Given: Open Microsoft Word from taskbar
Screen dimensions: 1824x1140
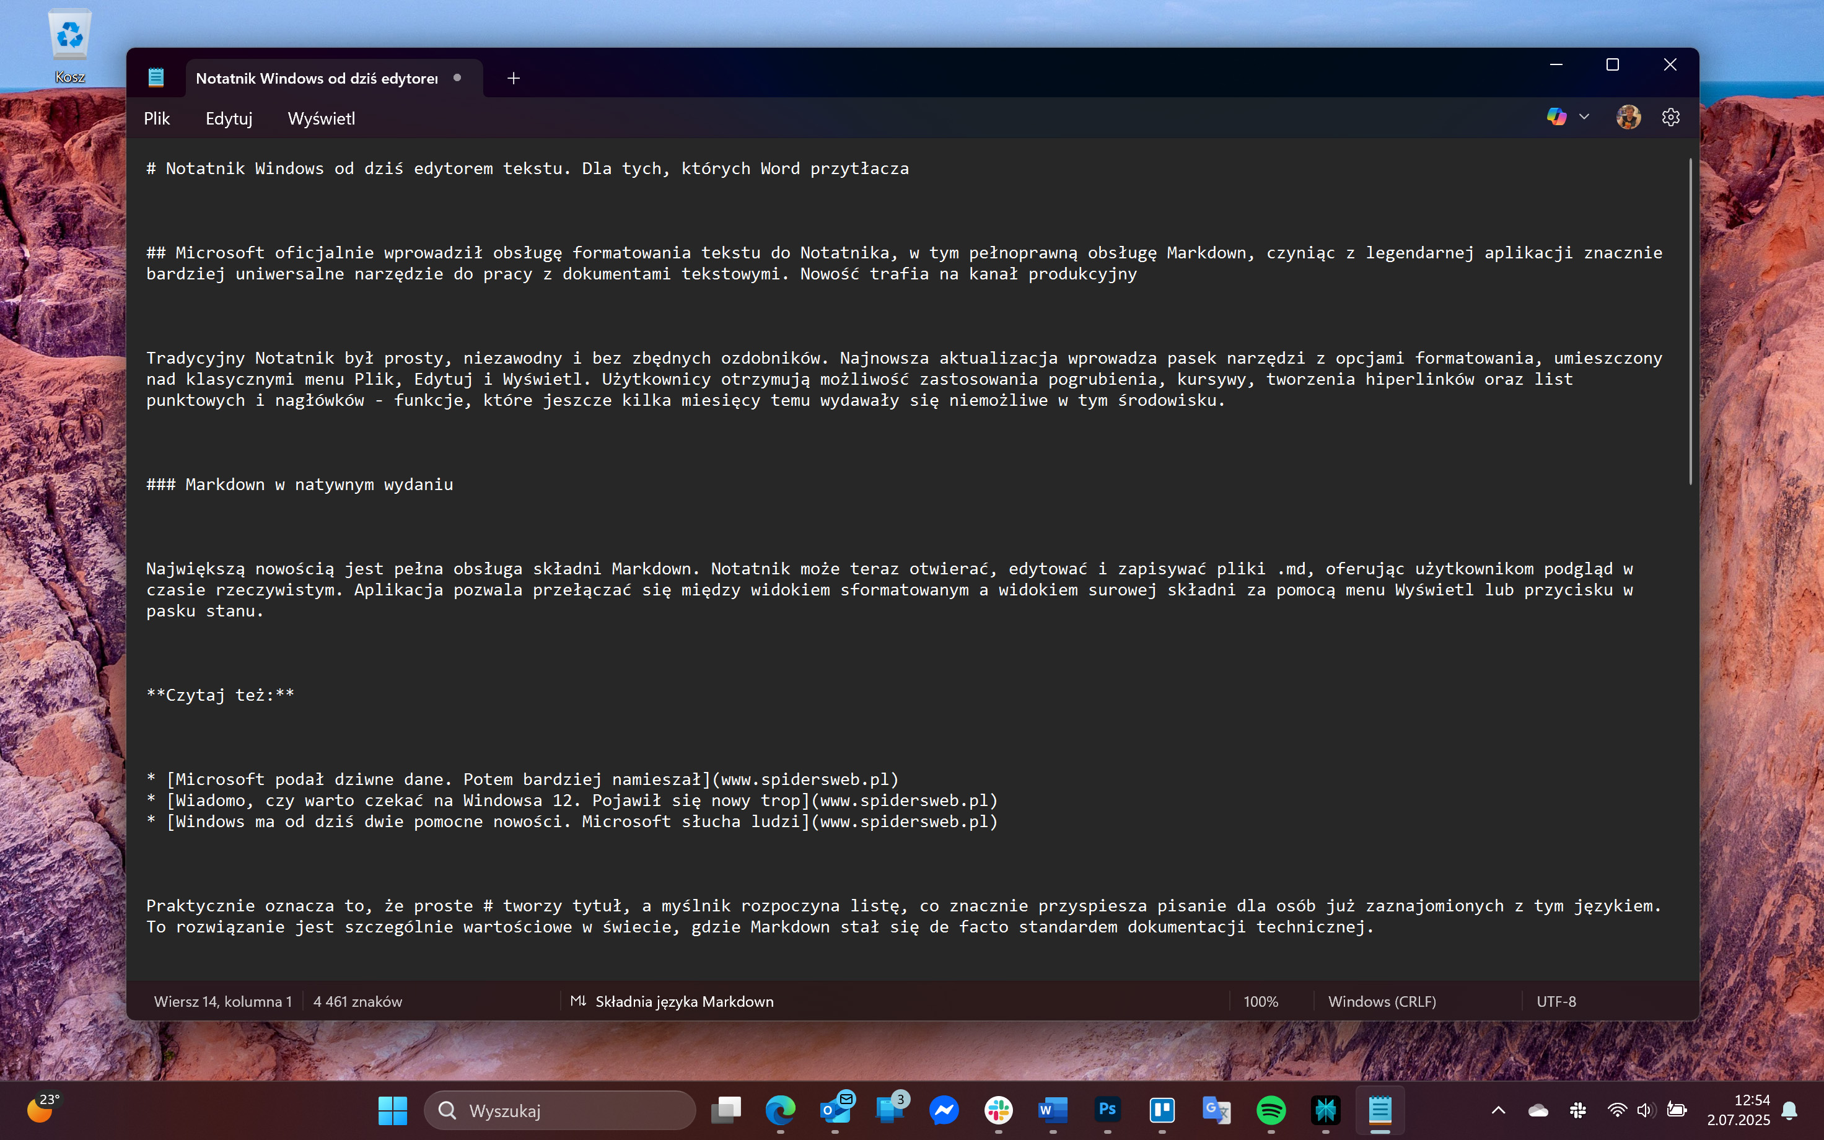Looking at the screenshot, I should point(1053,1110).
